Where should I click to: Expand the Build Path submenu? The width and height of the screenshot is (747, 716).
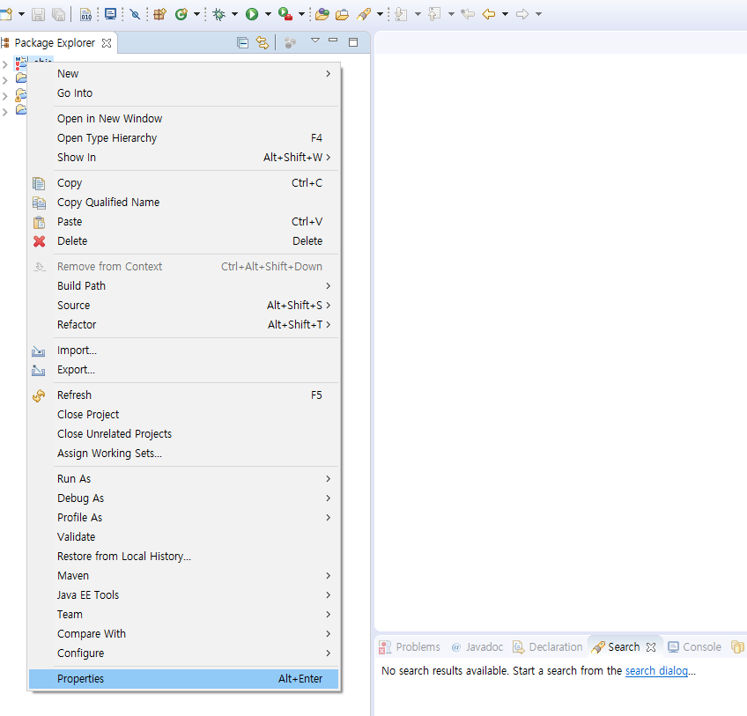tap(183, 286)
